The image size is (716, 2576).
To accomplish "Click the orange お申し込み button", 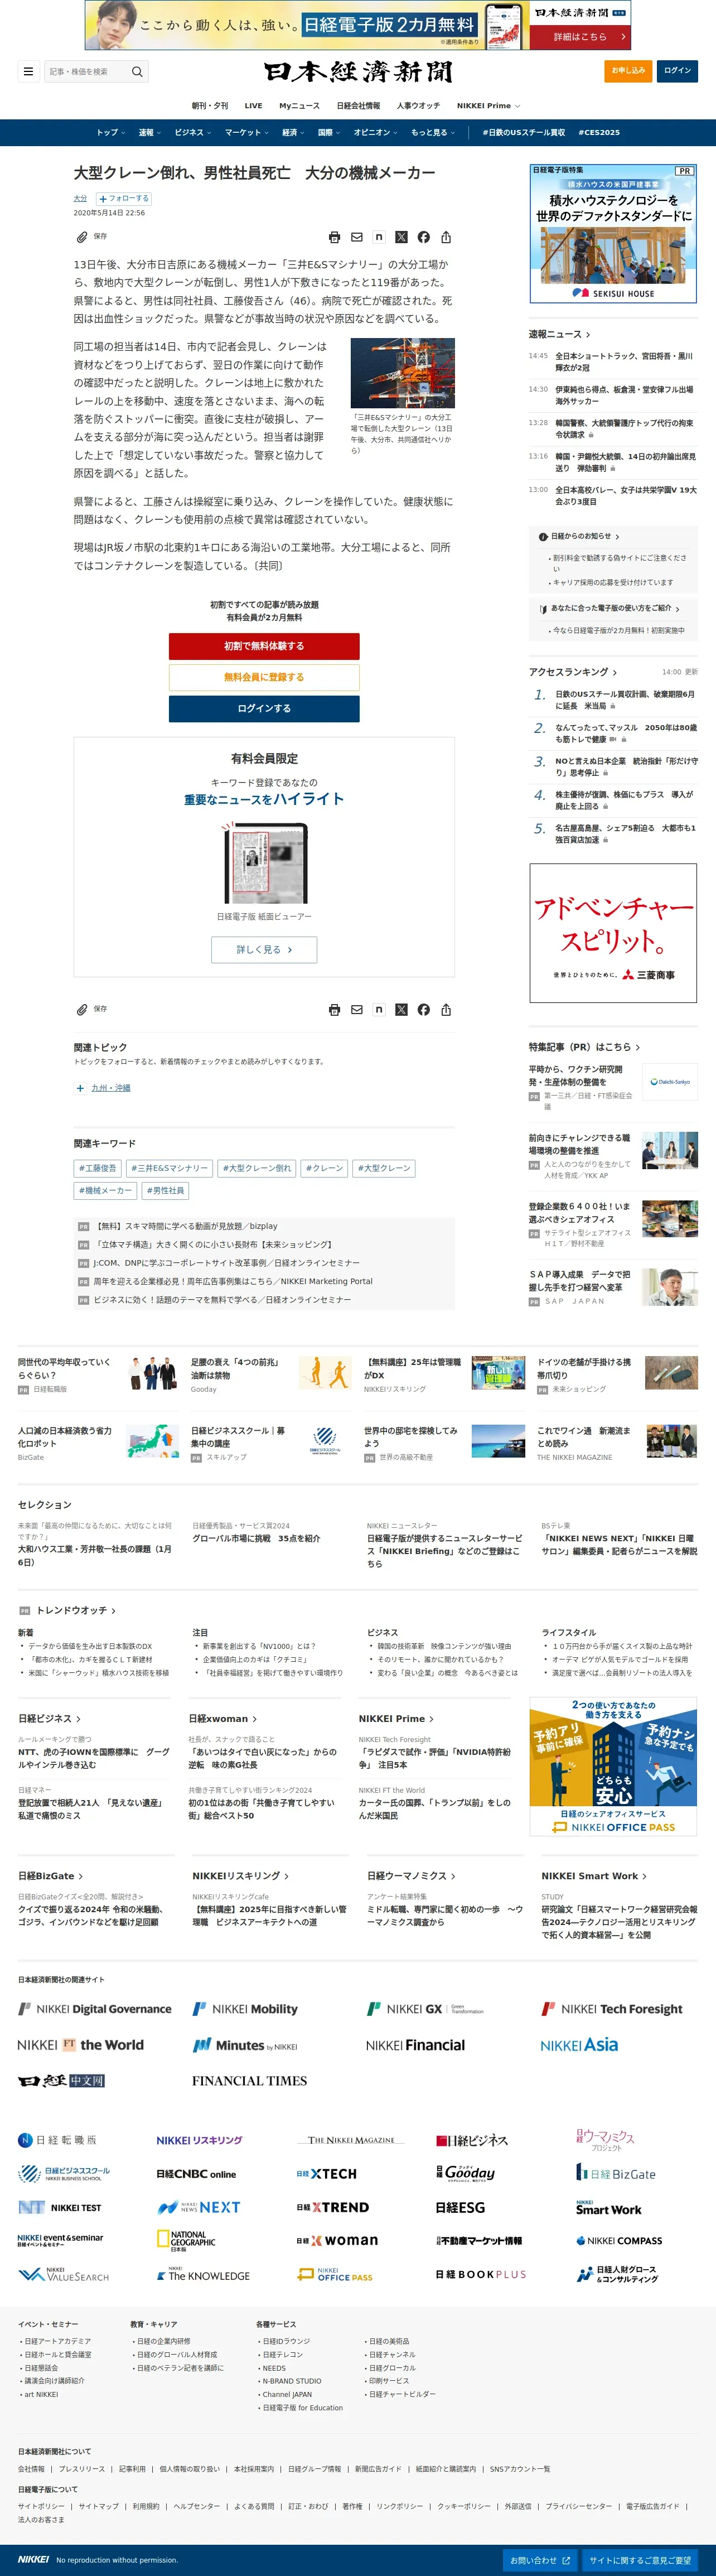I will click(628, 71).
